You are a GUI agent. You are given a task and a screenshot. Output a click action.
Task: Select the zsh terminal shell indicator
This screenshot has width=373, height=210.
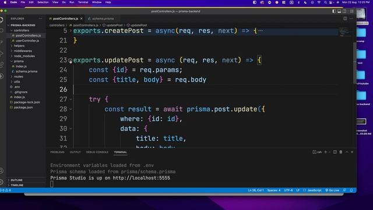[317, 152]
